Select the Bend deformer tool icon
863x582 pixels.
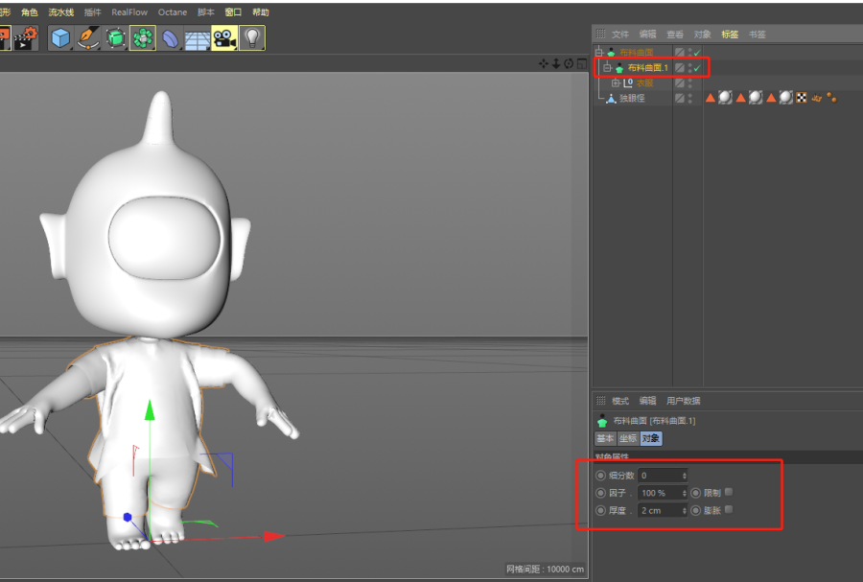tap(170, 38)
